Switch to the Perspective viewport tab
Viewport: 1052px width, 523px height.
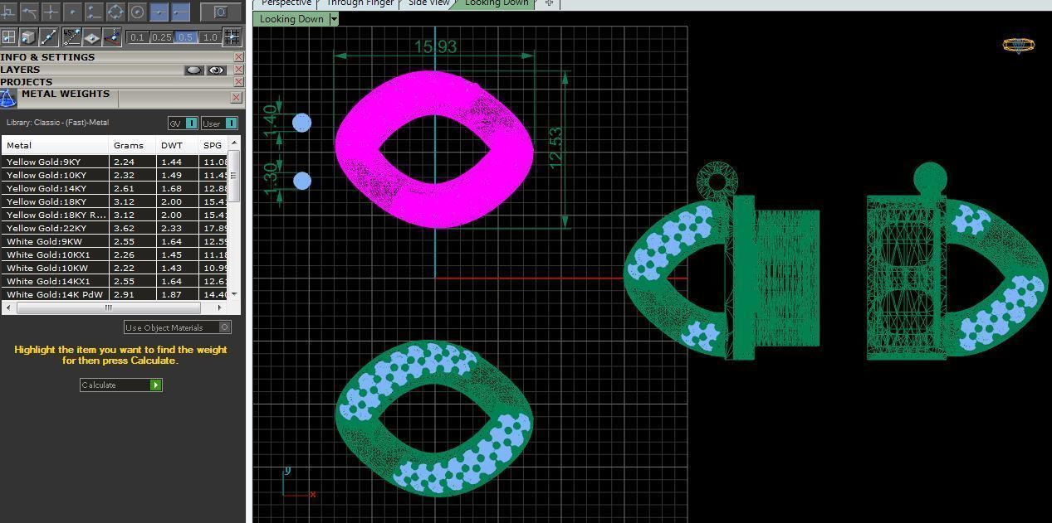tap(286, 3)
